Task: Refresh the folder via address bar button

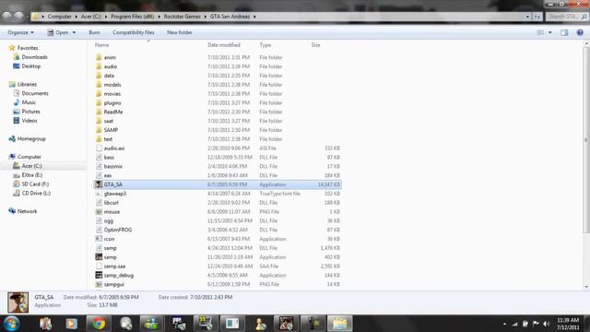Action: click(537, 17)
